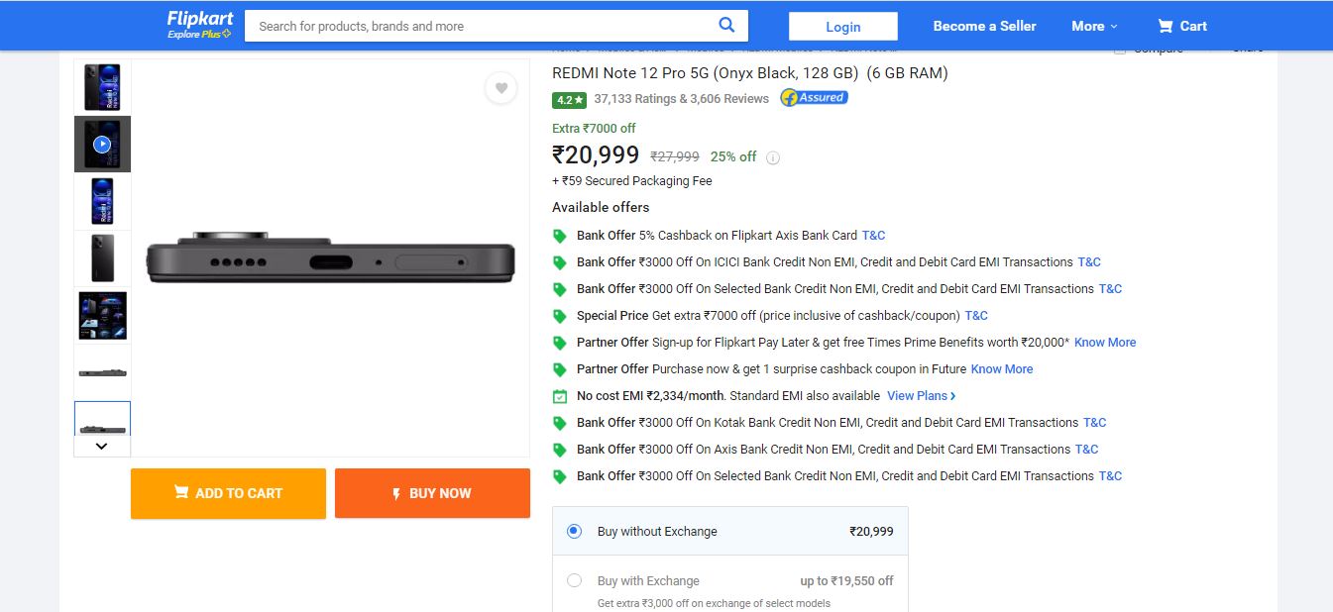This screenshot has height=612, width=1333.
Task: Click the Extra ₹7000 off text
Action: (594, 129)
